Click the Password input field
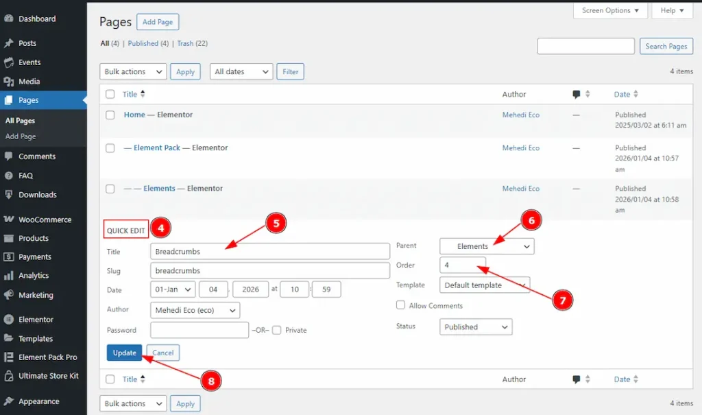 [x=199, y=330]
